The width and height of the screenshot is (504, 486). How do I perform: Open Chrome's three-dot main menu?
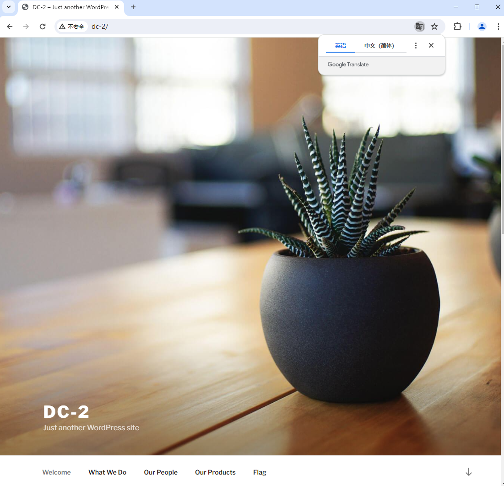[x=498, y=27]
